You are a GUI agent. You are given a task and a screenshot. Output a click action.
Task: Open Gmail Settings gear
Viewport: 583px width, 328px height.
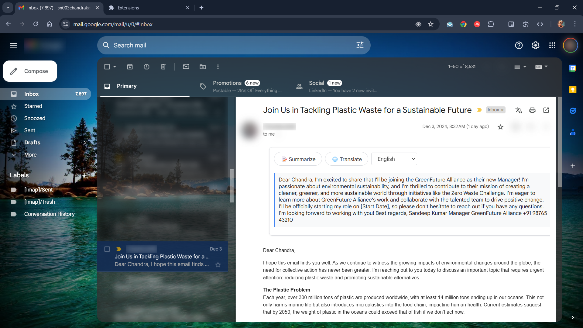coord(536,45)
